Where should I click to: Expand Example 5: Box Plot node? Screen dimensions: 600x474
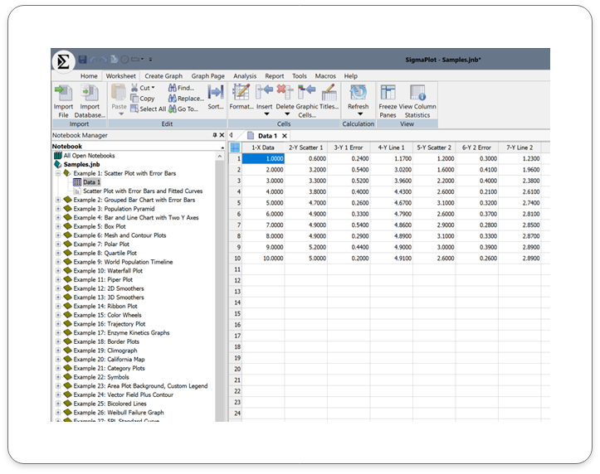pyautogui.click(x=57, y=226)
